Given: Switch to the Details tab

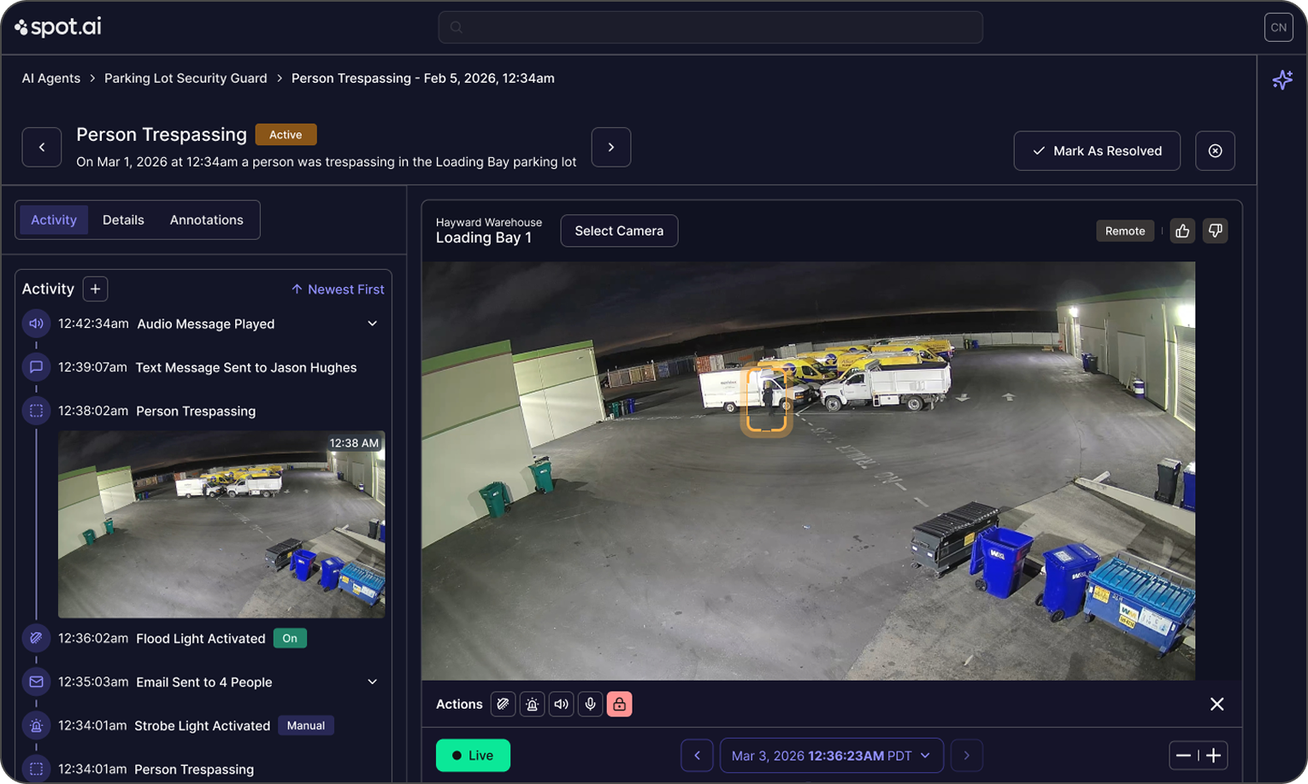Looking at the screenshot, I should click(x=123, y=219).
